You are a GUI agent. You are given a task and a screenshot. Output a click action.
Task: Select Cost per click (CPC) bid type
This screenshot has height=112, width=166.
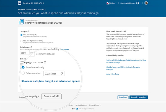click(21, 35)
